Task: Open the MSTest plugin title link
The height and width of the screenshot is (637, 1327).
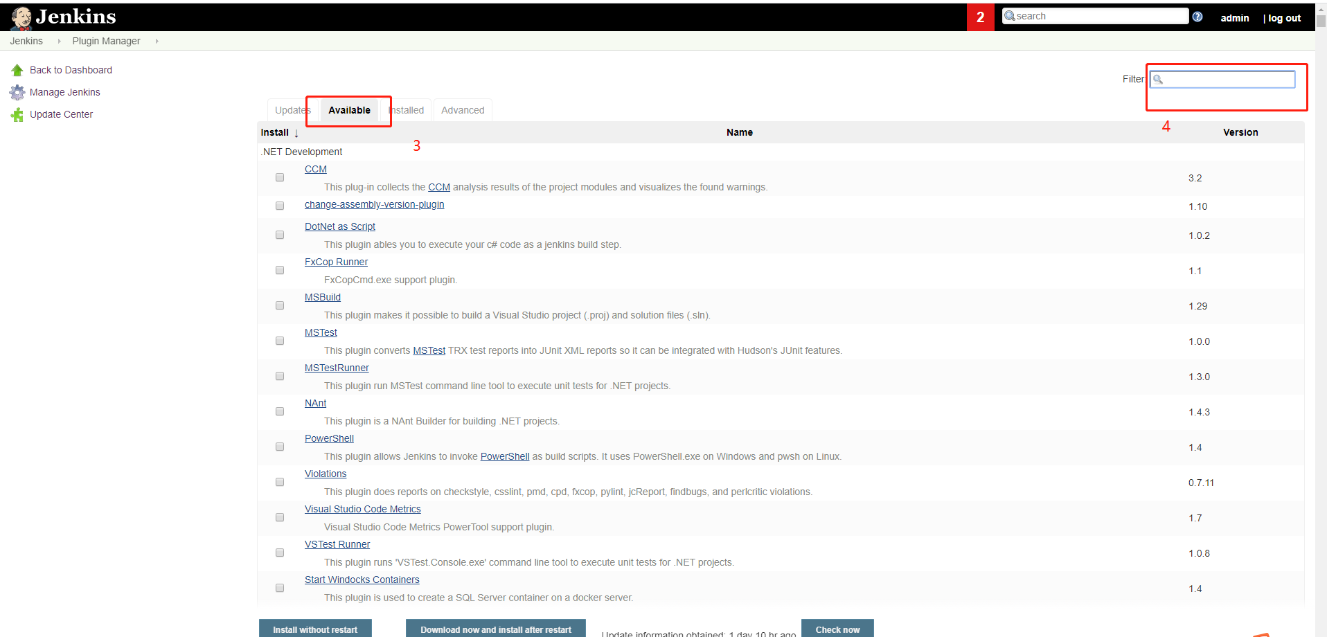Action: [321, 332]
